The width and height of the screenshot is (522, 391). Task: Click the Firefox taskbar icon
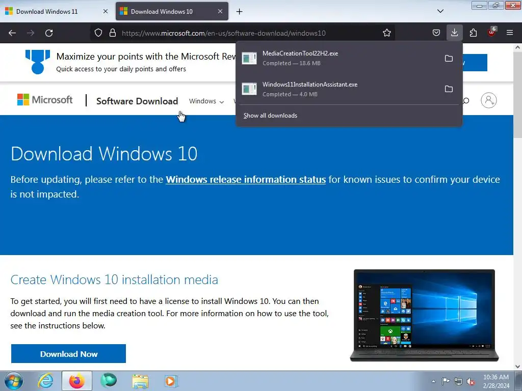tap(77, 381)
